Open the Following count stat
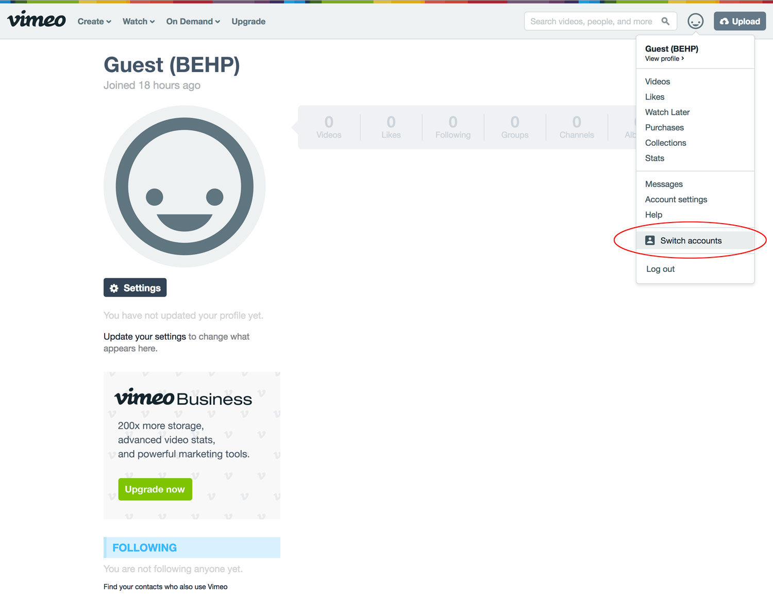 coord(452,127)
